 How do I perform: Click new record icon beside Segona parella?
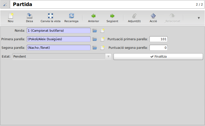pos(102,48)
